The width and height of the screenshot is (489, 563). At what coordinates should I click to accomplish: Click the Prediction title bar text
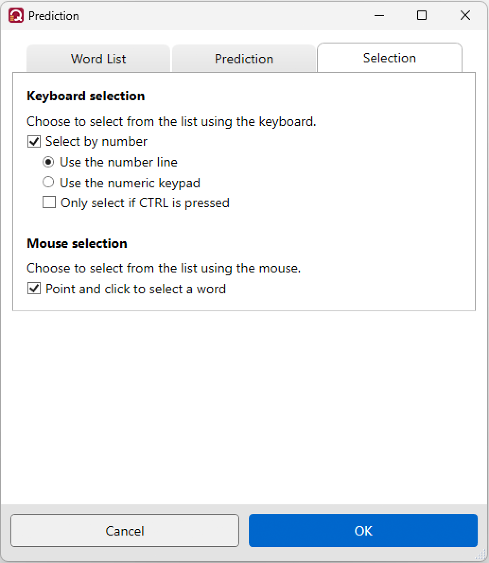[x=53, y=16]
